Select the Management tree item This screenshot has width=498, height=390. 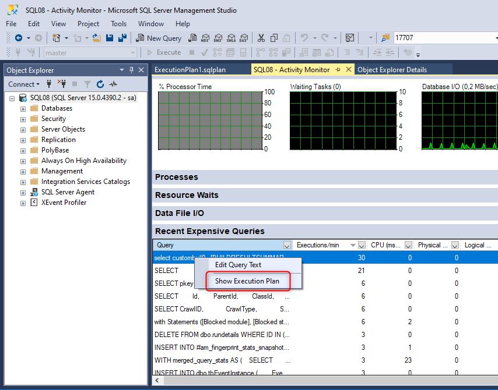tap(62, 171)
